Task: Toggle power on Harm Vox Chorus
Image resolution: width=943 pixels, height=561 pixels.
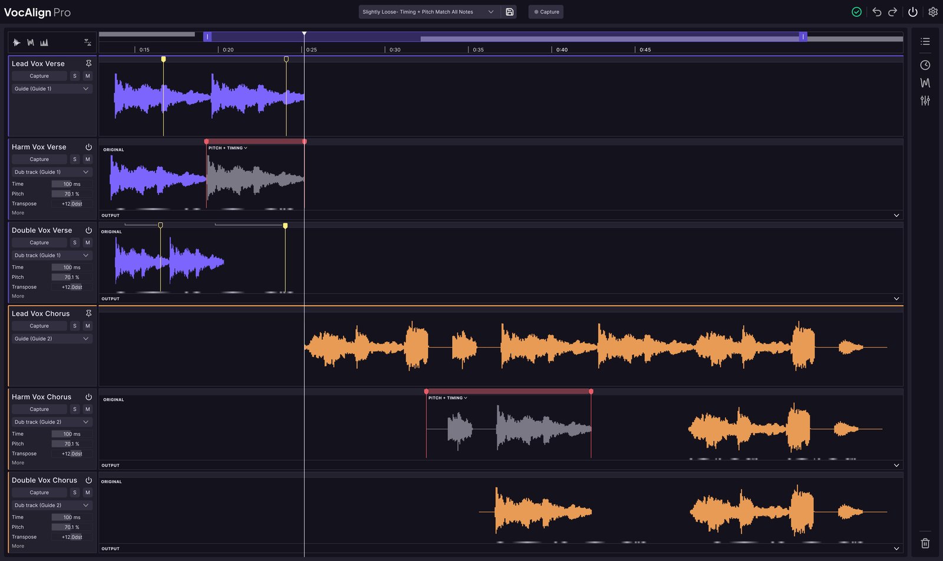Action: pyautogui.click(x=88, y=397)
